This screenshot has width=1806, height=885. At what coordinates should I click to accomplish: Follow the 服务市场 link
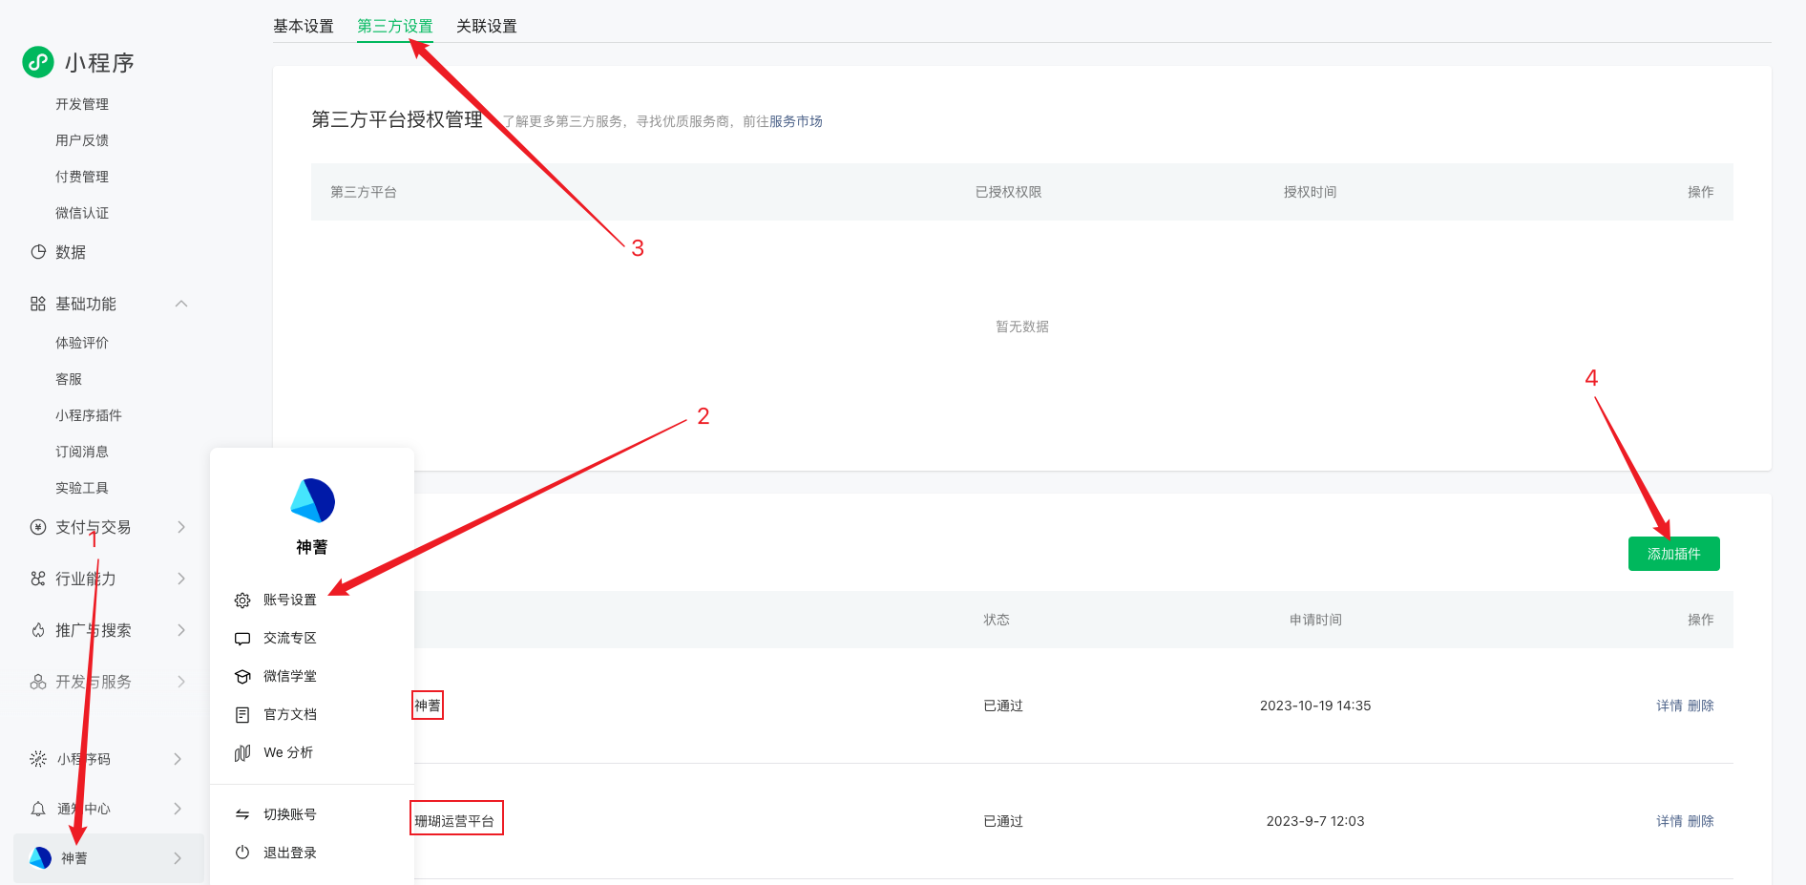coord(795,121)
